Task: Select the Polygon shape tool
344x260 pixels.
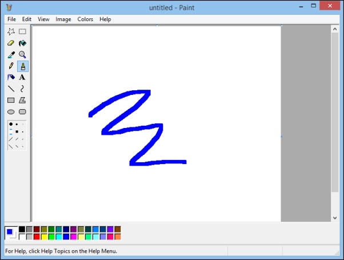Action: [x=22, y=100]
